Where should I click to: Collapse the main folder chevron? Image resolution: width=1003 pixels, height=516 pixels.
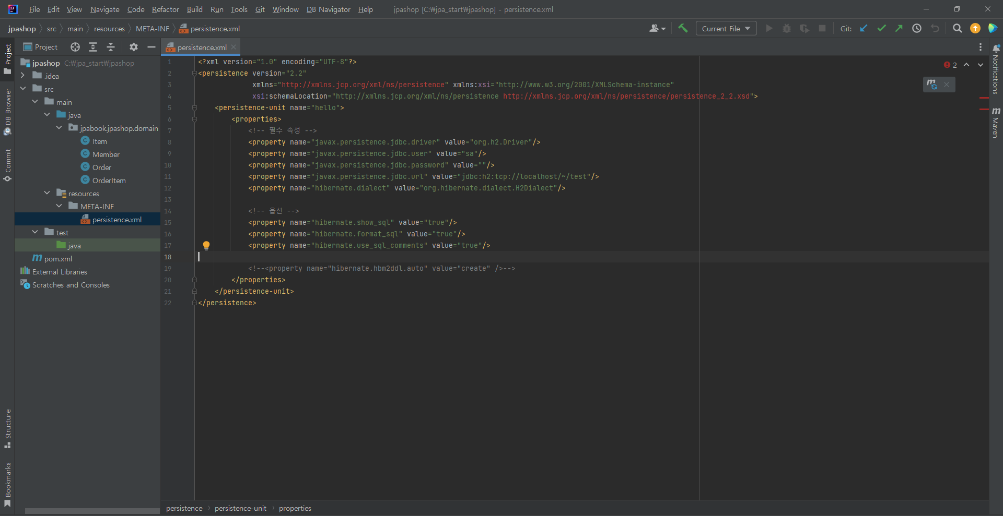(x=34, y=102)
